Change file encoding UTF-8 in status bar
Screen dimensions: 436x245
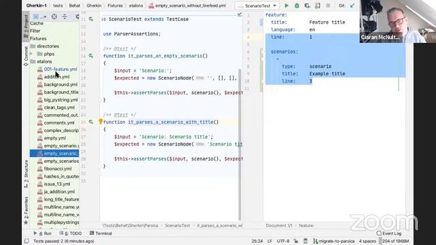pyautogui.click(x=283, y=241)
